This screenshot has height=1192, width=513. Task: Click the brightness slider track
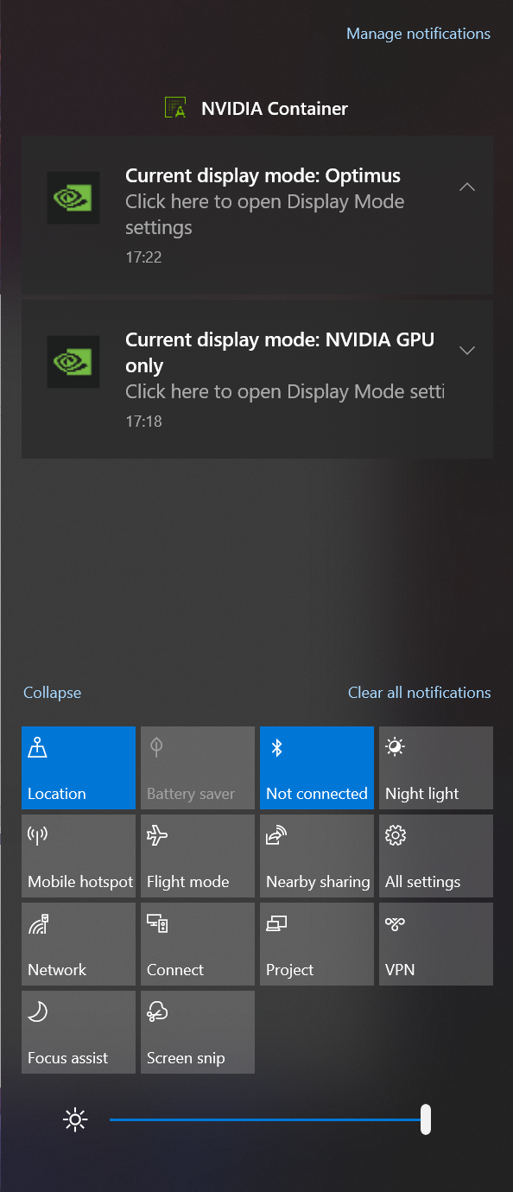(269, 1120)
